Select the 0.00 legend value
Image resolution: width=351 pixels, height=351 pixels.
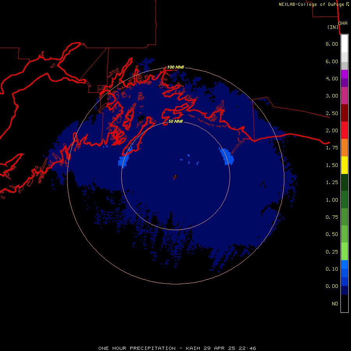click(x=332, y=286)
